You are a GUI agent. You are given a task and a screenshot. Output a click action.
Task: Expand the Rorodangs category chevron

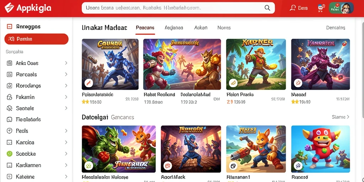coord(66,86)
